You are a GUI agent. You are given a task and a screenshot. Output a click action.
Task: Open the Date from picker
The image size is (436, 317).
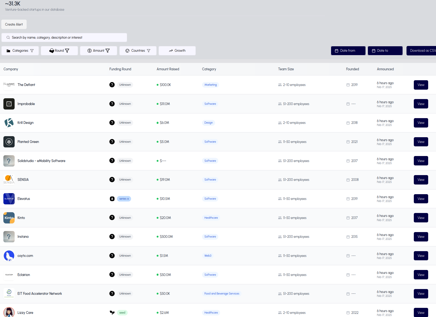(348, 51)
